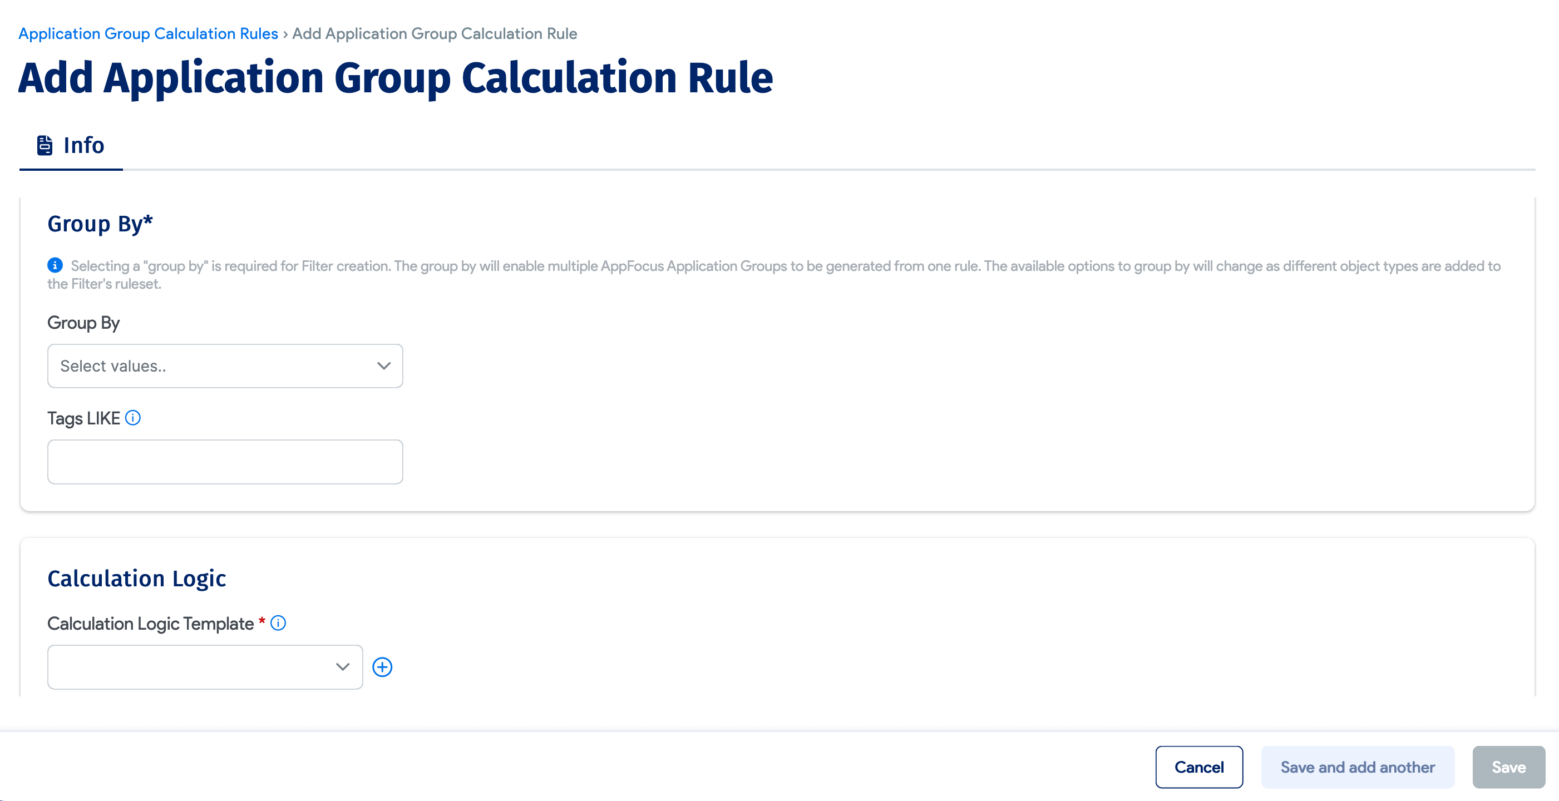
Task: Click the Group By section heading
Action: (x=100, y=224)
